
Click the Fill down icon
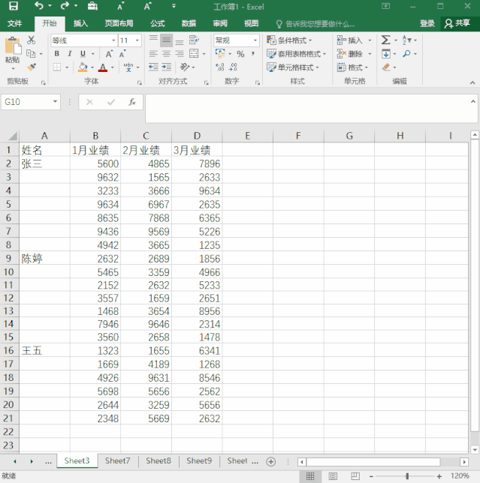click(x=386, y=54)
